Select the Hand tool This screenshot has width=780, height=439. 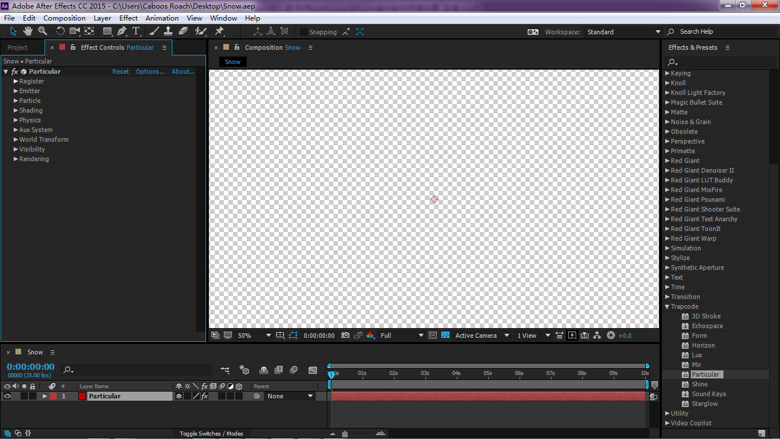point(28,31)
